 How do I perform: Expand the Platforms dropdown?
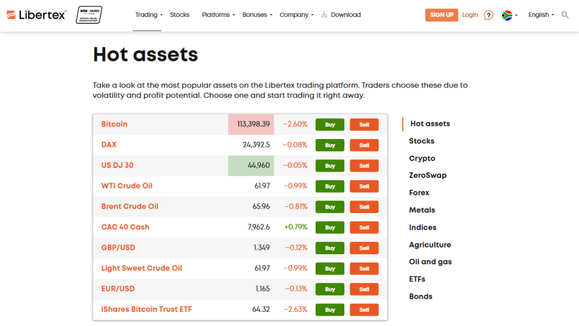tap(217, 15)
